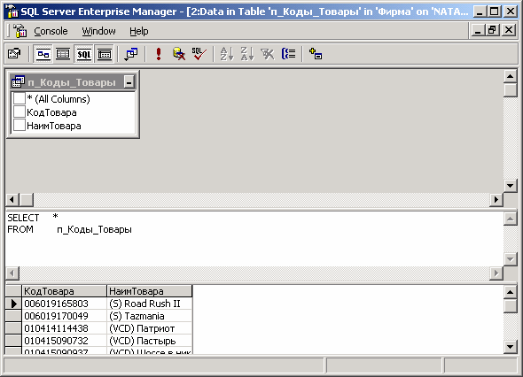
Task: Toggle Show Grid Pane button
Action: click(x=63, y=54)
